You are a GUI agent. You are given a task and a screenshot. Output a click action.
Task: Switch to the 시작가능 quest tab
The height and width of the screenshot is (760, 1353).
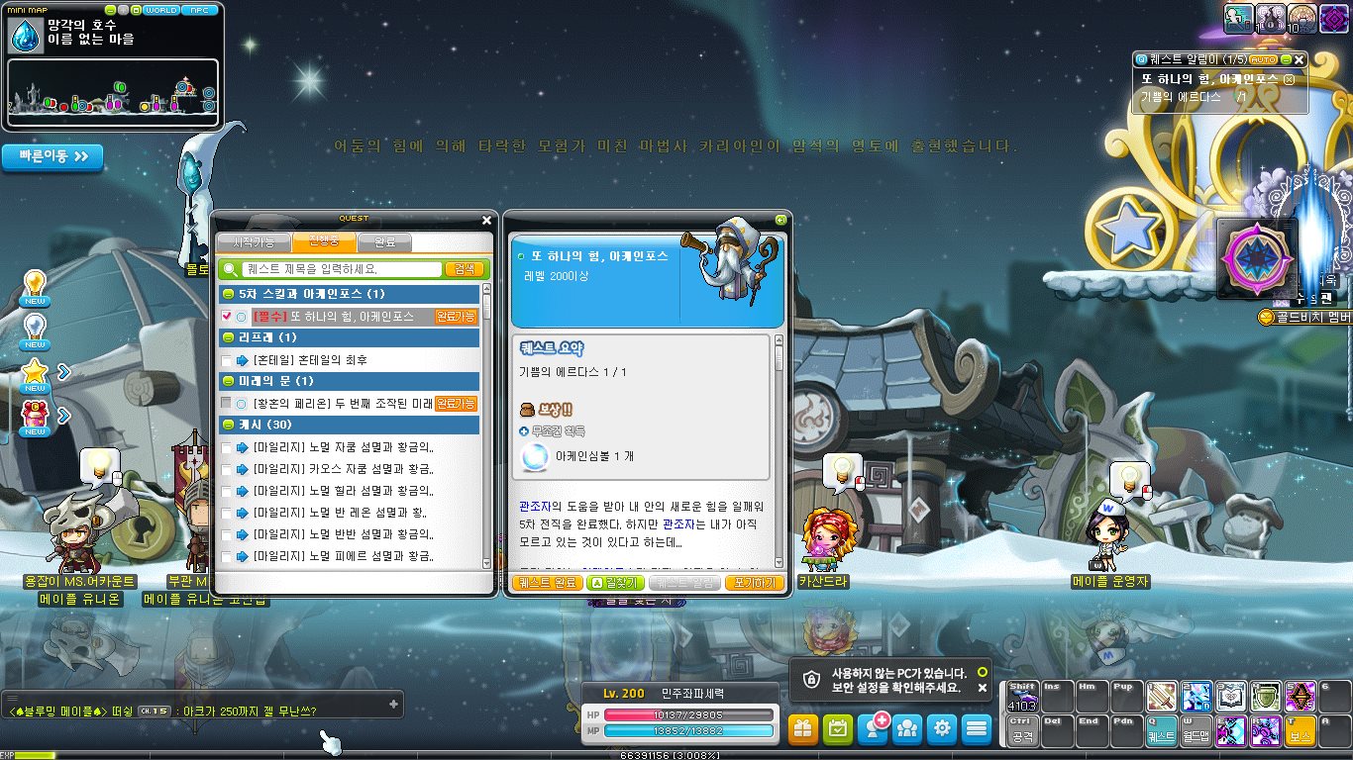click(256, 242)
